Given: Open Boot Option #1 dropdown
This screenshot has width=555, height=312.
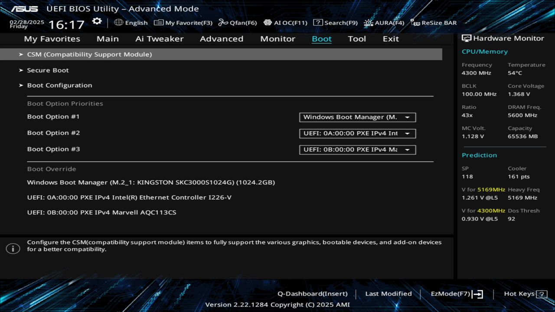Looking at the screenshot, I should 357,117.
